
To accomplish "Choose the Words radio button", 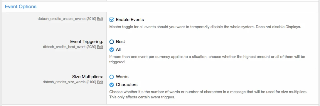I will pyautogui.click(x=112, y=77).
